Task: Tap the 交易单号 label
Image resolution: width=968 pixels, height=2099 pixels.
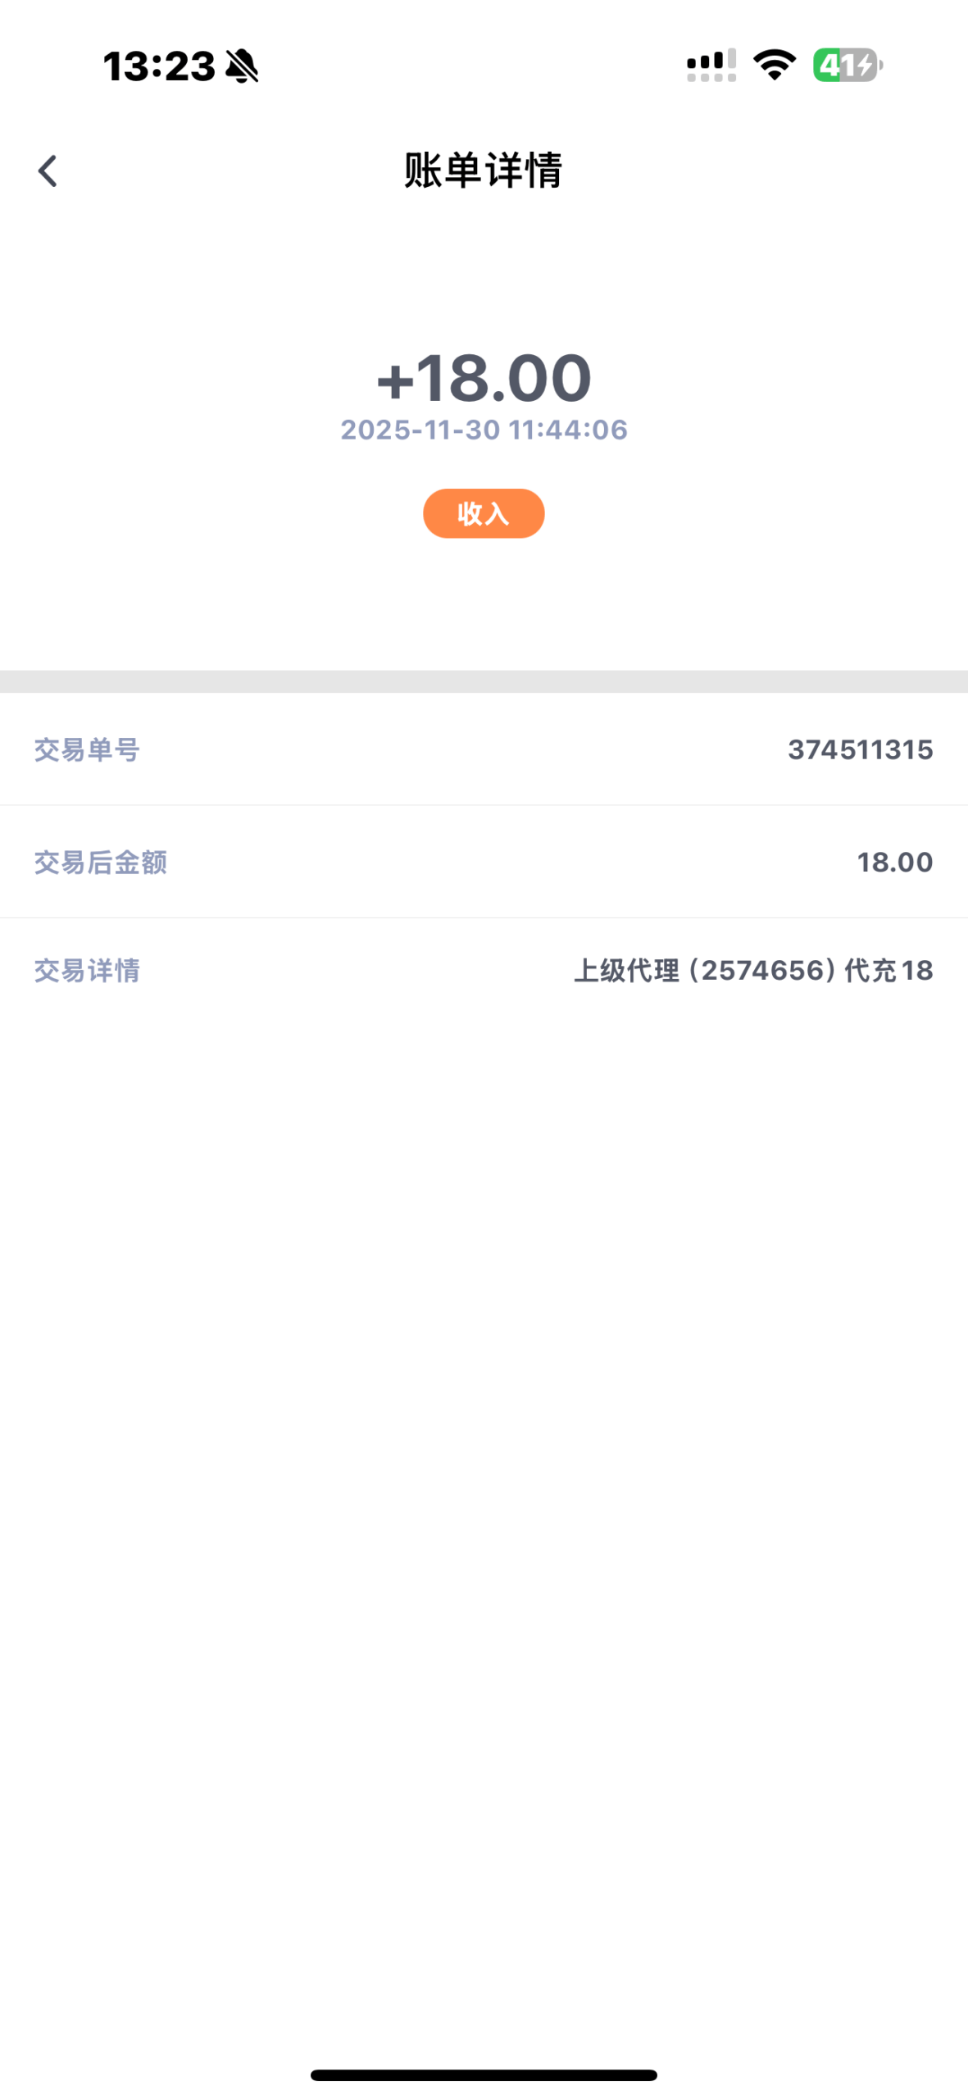Action: [86, 749]
